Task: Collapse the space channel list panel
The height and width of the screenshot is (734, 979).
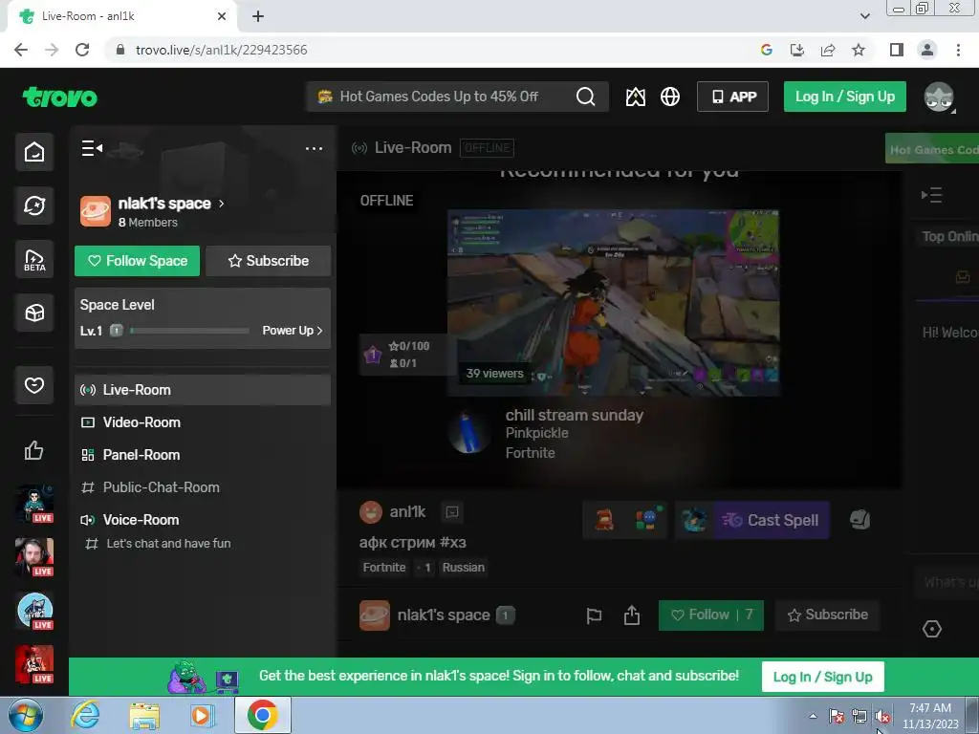Action: pos(92,148)
